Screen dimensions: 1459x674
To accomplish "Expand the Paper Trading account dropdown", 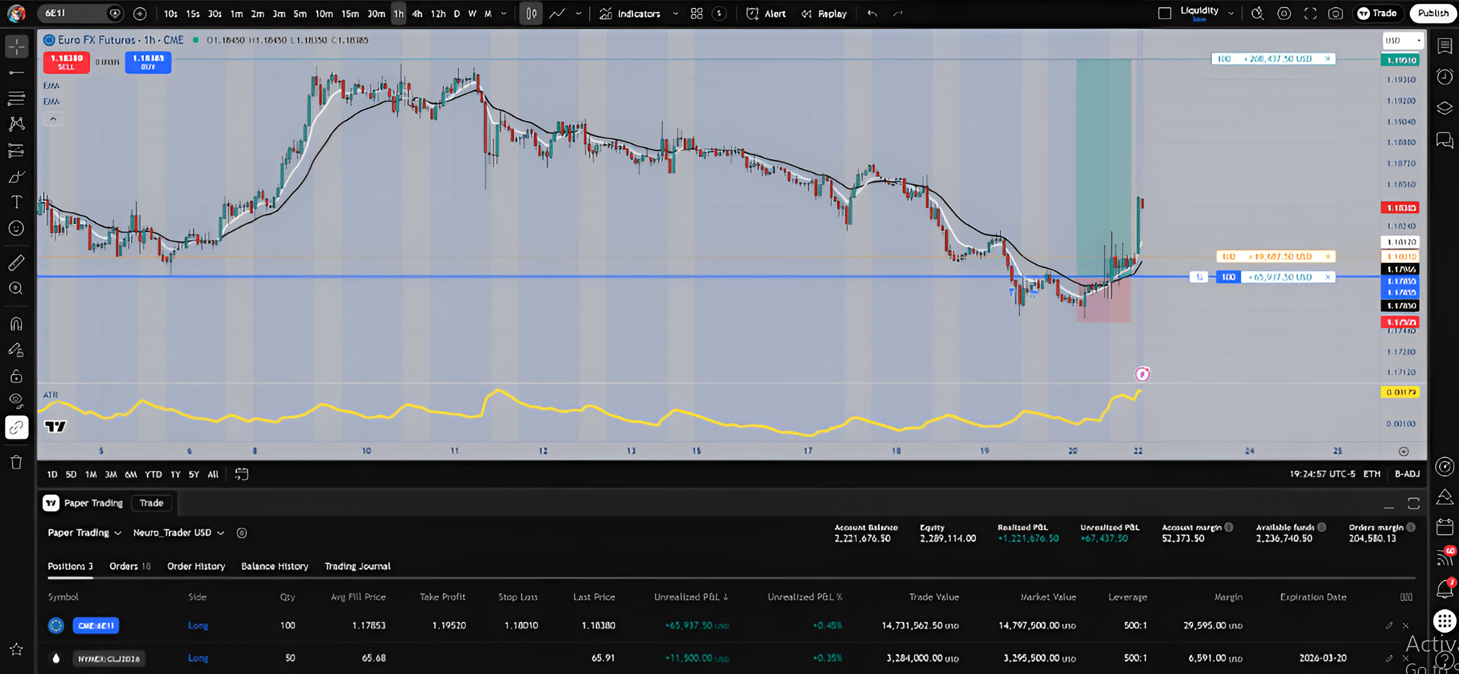I will pos(84,532).
